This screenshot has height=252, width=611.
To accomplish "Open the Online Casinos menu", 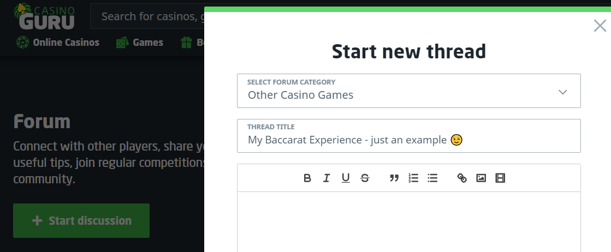I will 58,43.
